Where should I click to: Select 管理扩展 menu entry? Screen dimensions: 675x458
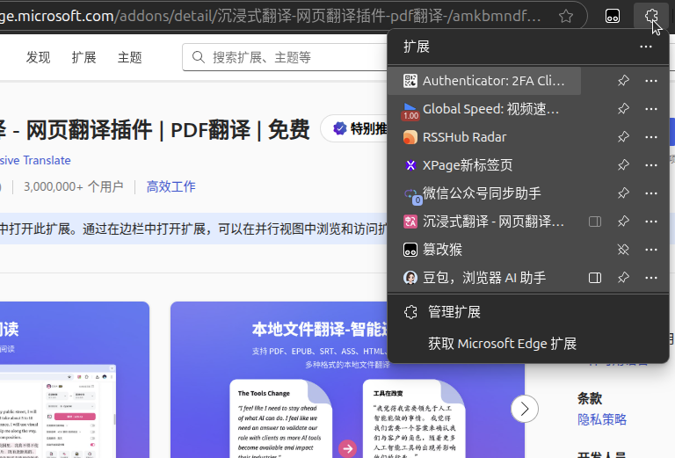454,312
